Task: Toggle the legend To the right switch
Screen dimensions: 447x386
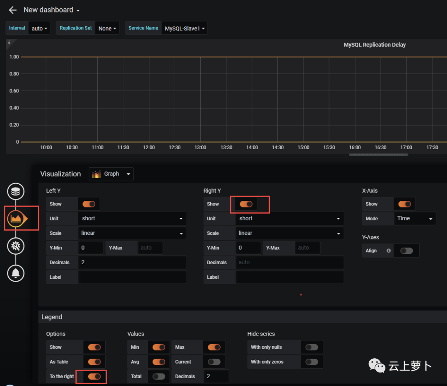Action: coord(94,376)
